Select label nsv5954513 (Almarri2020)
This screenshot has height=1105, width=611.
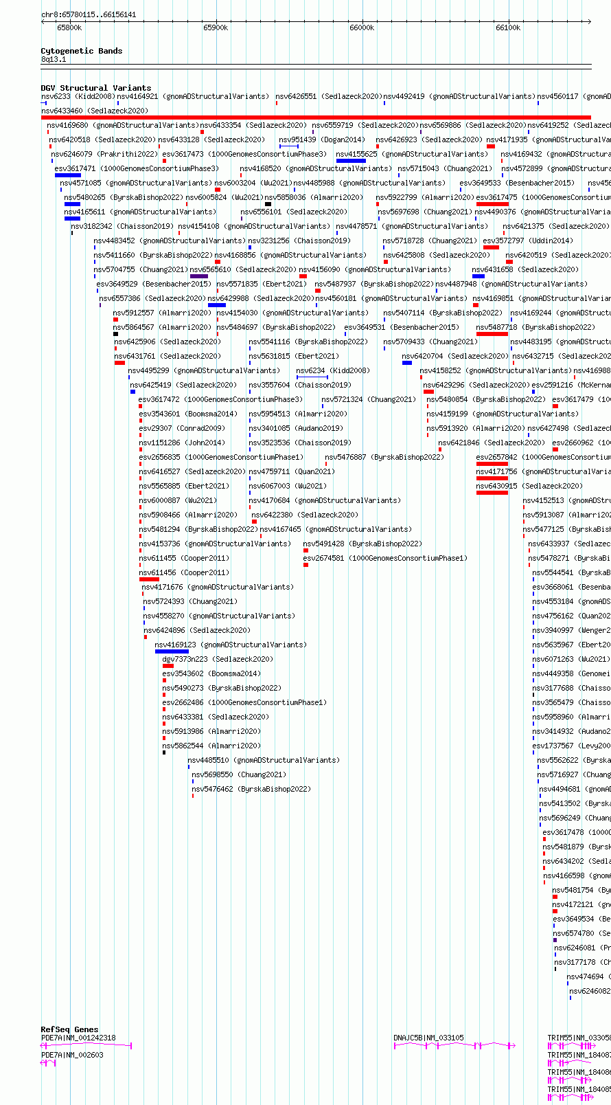[298, 414]
